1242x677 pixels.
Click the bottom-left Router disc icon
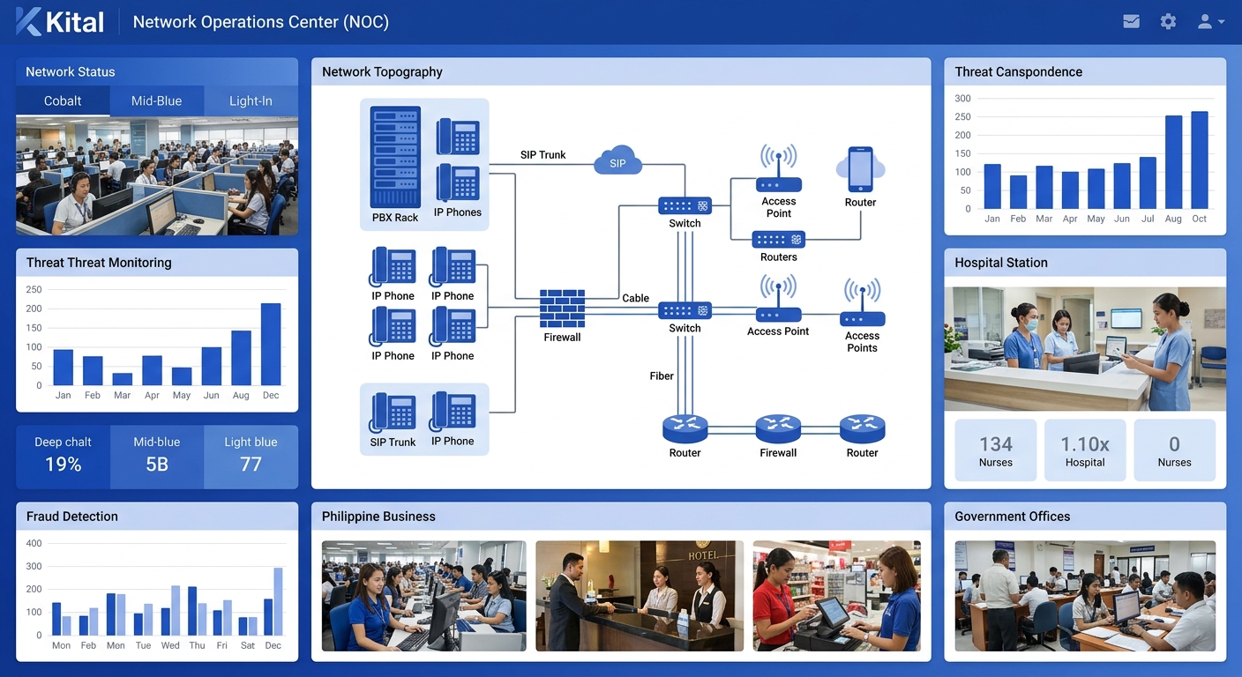pos(685,429)
